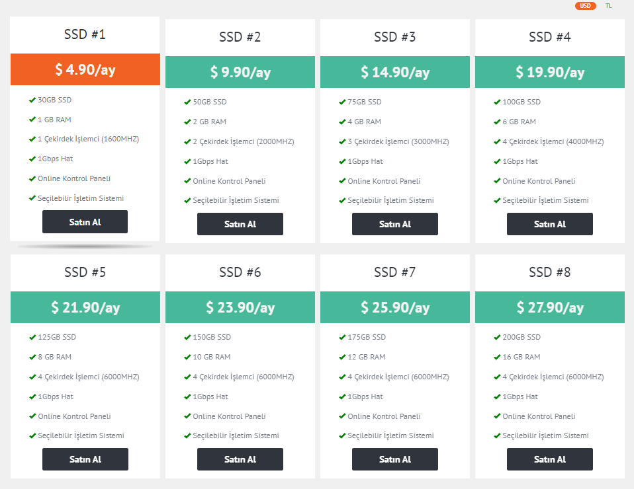
Task: Click the checkmark beside 3 Çekirdek İşlemci (3000MHZ)
Action: [342, 141]
